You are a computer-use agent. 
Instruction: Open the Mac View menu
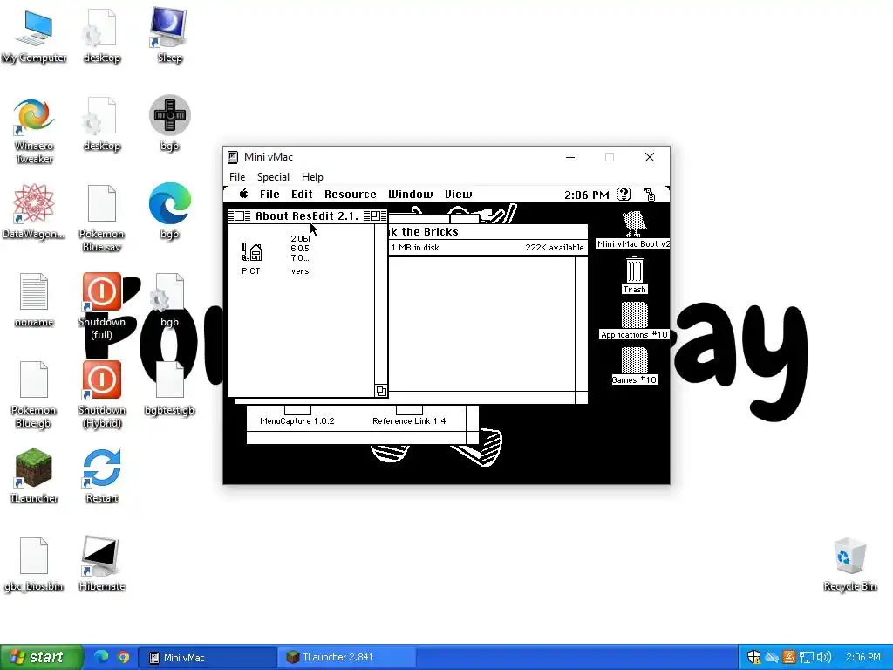pyautogui.click(x=459, y=195)
